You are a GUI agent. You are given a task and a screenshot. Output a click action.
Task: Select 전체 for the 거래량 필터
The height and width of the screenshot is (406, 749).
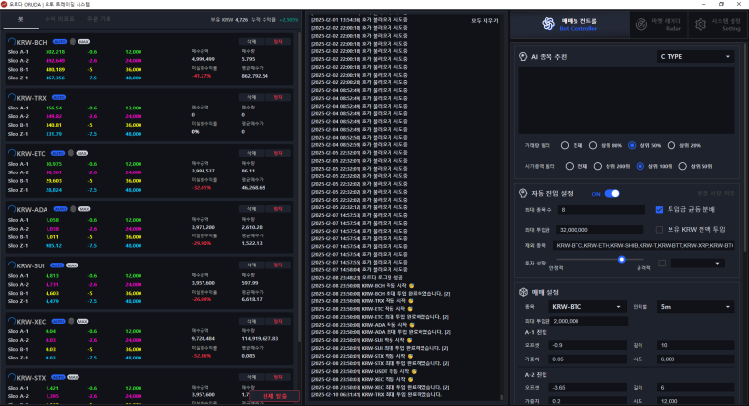pyautogui.click(x=565, y=145)
